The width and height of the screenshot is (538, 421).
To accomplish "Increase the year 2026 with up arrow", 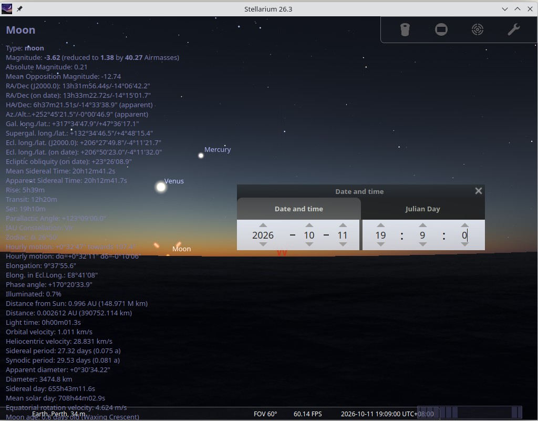I will click(x=263, y=225).
